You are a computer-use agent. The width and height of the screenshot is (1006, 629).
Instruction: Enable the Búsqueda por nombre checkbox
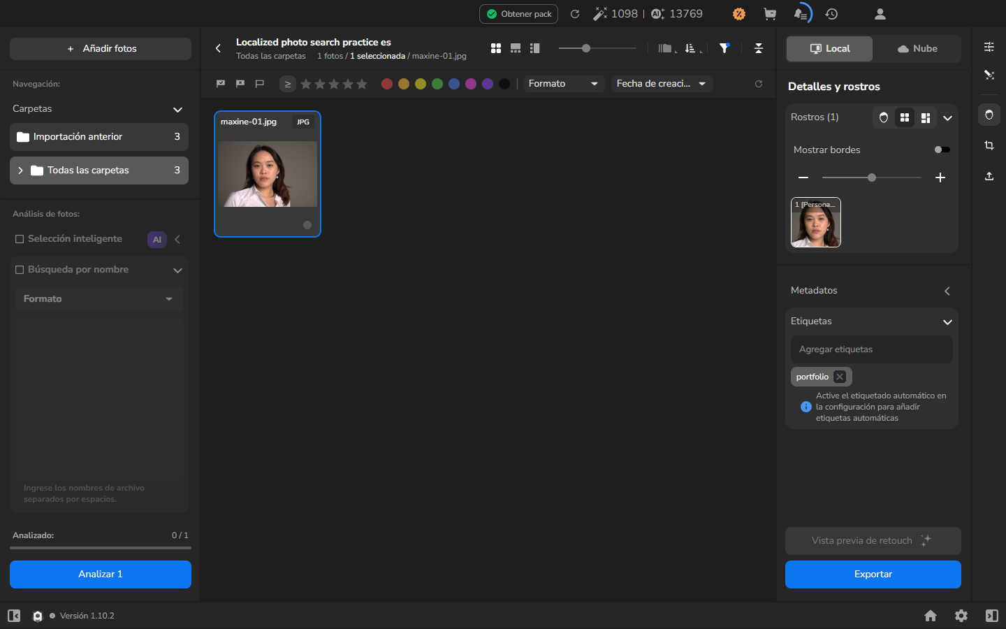(x=20, y=270)
